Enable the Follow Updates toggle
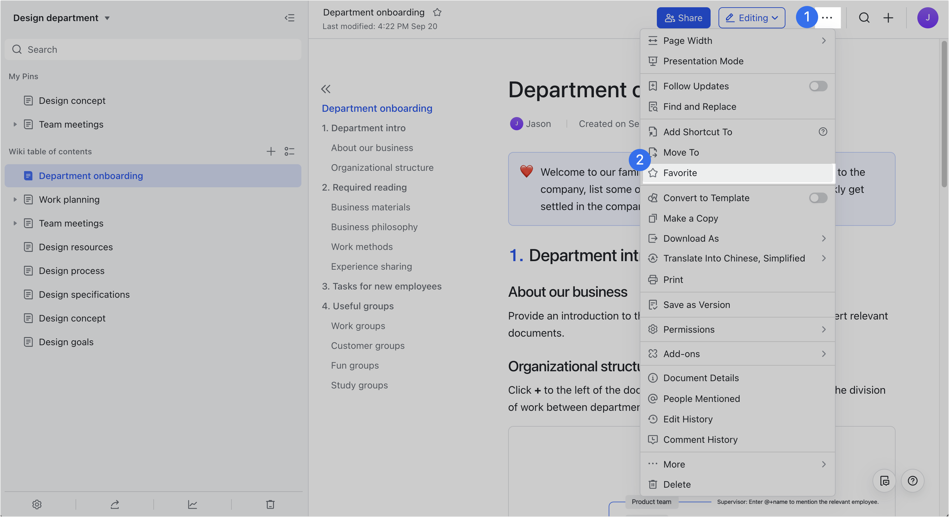Image resolution: width=949 pixels, height=517 pixels. click(818, 86)
